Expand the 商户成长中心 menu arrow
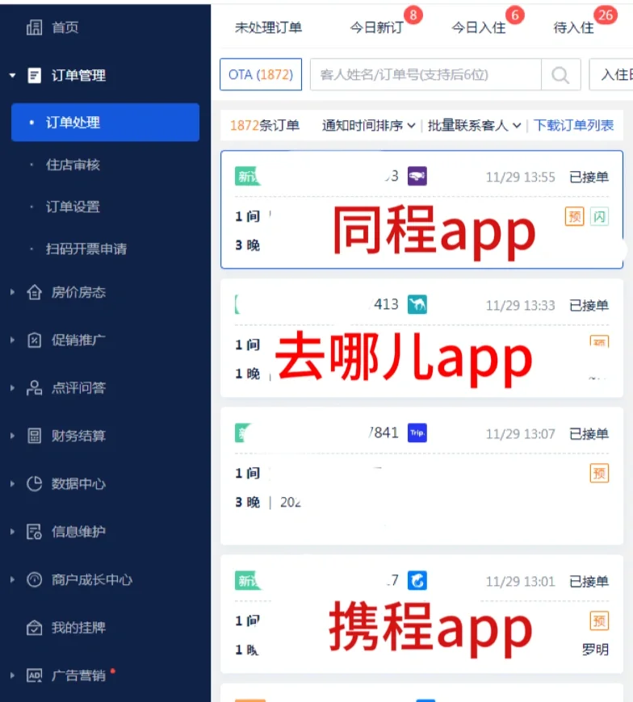This screenshot has height=702, width=633. point(13,579)
